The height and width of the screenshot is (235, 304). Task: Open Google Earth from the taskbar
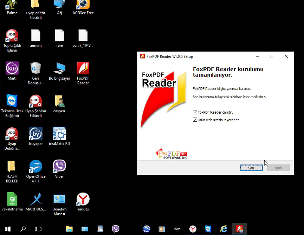click(147, 229)
